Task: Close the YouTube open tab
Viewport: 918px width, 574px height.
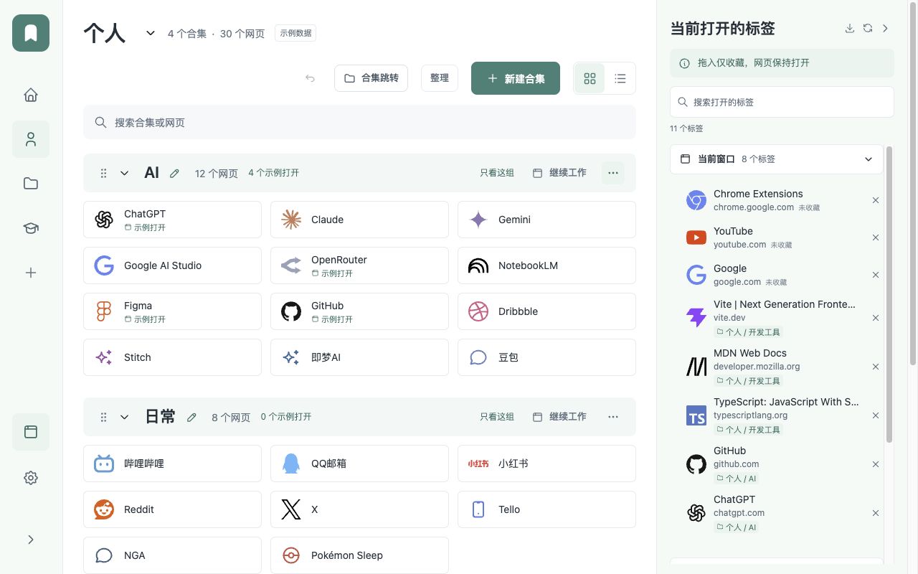Action: [x=876, y=237]
